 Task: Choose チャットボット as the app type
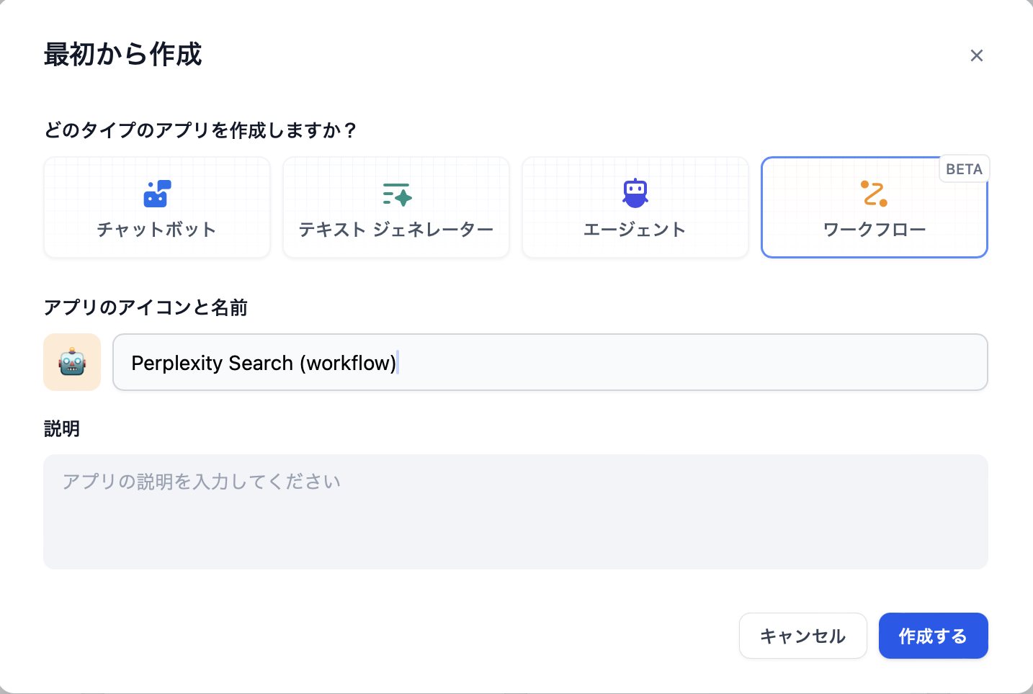point(156,207)
